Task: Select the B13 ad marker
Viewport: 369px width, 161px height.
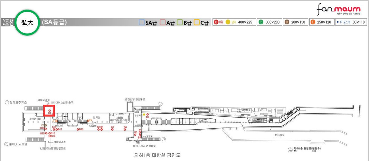Action: coord(49,133)
